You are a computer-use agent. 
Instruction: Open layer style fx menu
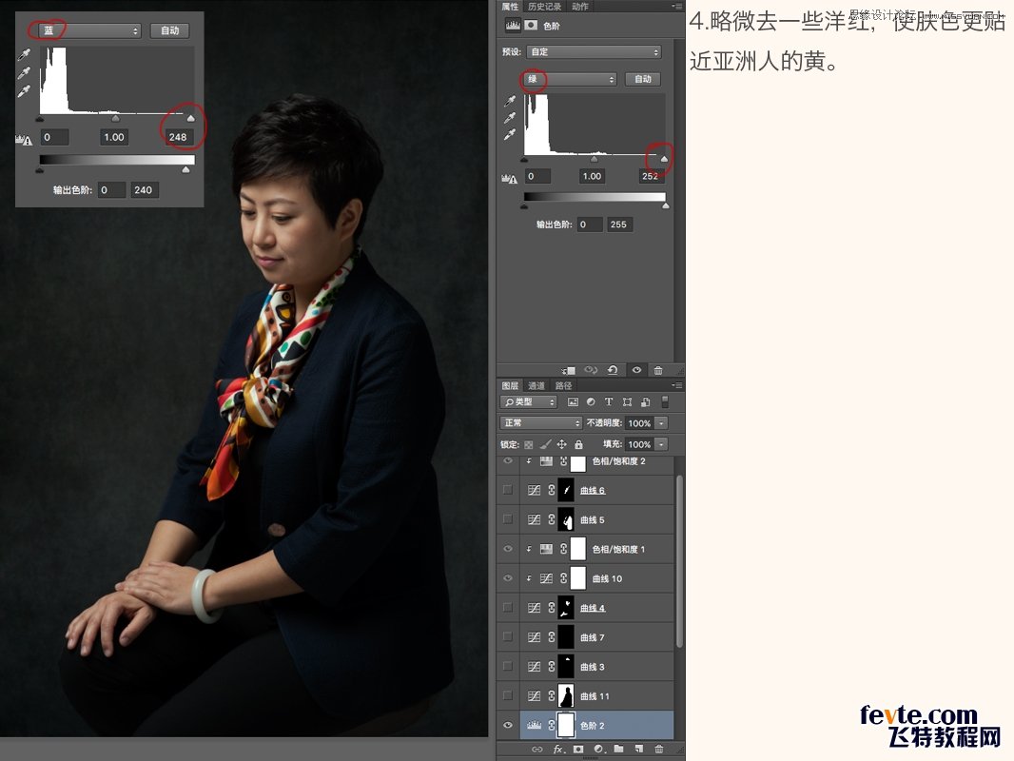coord(558,750)
